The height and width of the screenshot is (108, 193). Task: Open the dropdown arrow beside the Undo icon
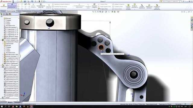[34, 1]
